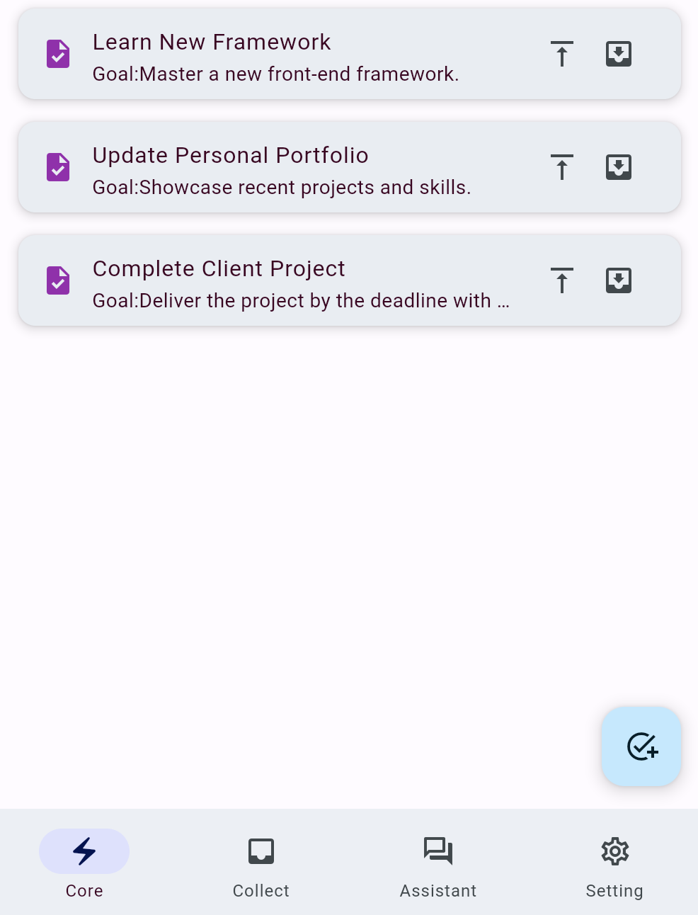Image resolution: width=698 pixels, height=915 pixels.
Task: Switch to the Core tab
Action: click(x=84, y=863)
